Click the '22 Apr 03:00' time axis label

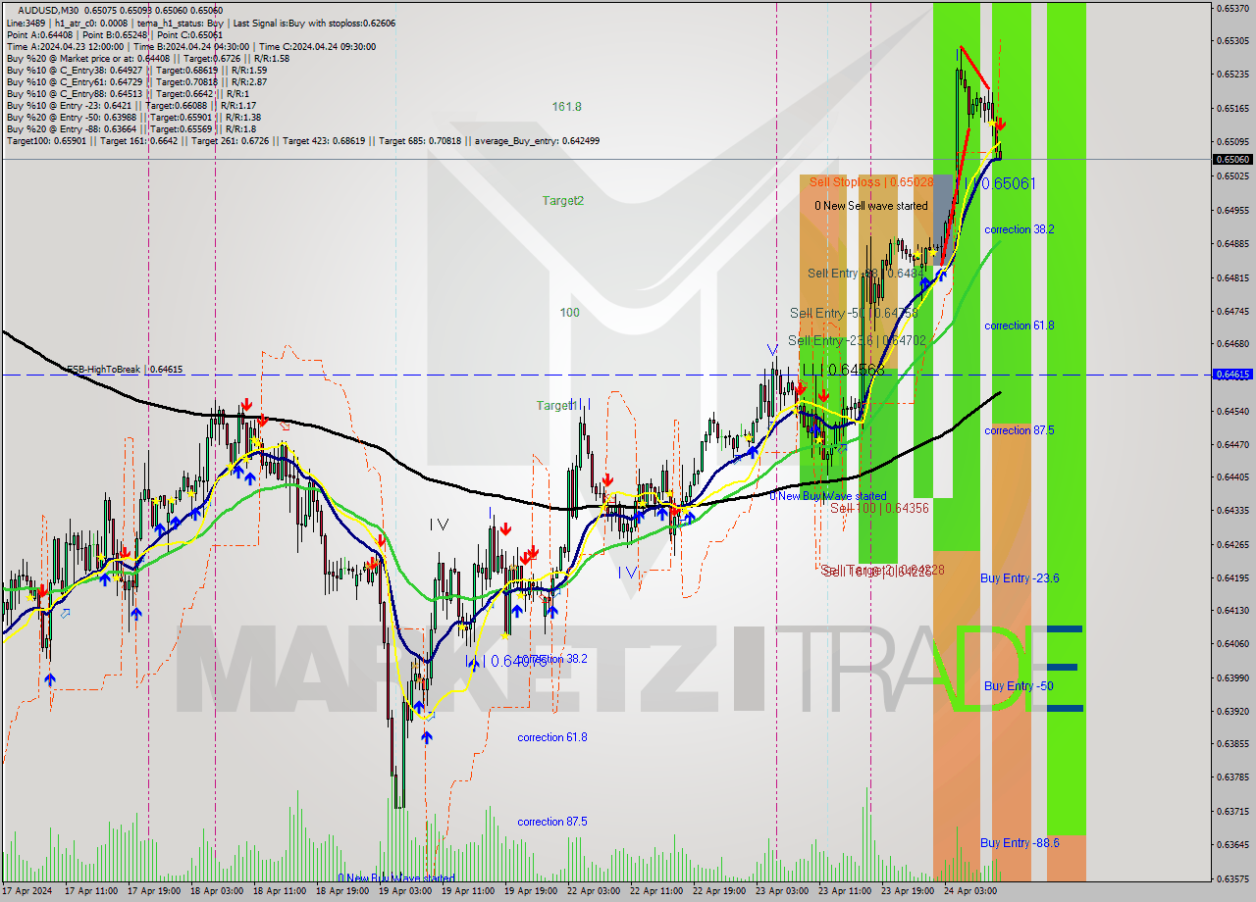pyautogui.click(x=593, y=891)
